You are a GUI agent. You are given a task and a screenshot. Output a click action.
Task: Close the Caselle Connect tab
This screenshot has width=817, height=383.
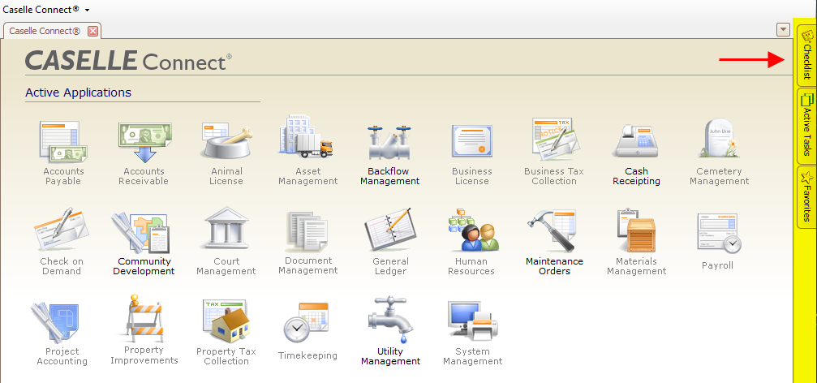[92, 31]
